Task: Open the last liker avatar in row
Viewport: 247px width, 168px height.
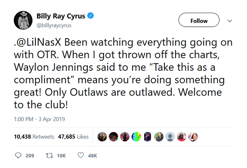Action: (193, 137)
